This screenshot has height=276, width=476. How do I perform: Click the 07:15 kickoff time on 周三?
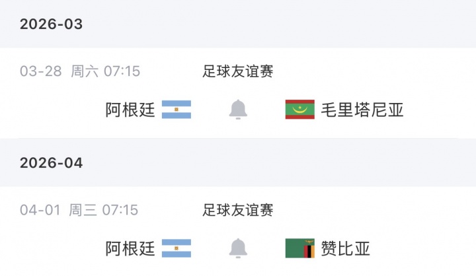pos(120,210)
